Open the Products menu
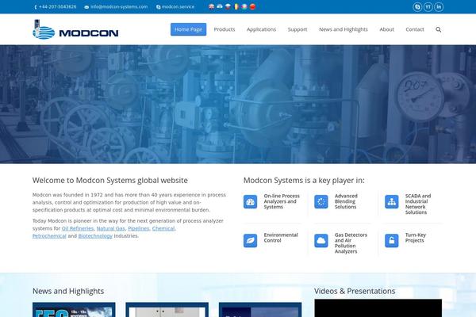 click(225, 29)
